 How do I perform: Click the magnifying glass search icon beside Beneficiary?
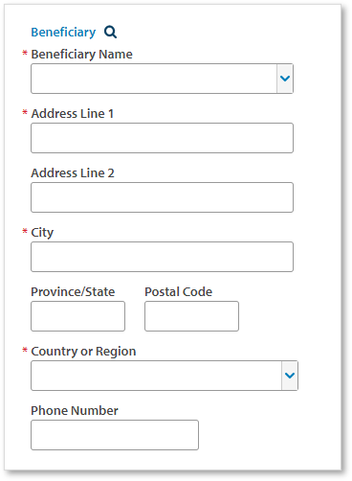coord(110,32)
